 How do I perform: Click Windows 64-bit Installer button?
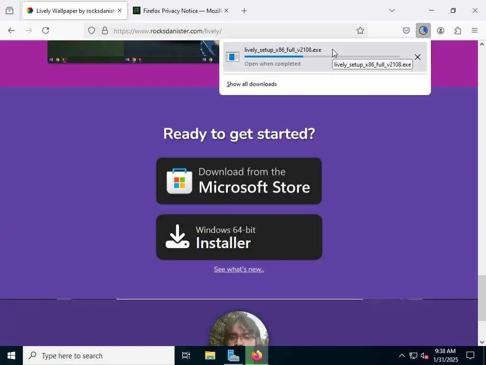pyautogui.click(x=239, y=237)
